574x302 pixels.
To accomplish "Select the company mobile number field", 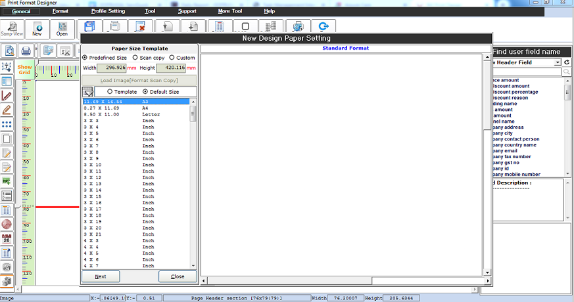I will [x=517, y=175].
